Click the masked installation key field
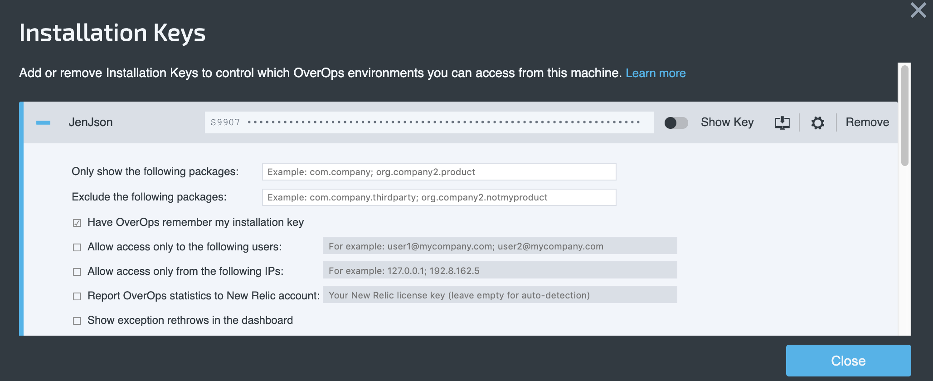This screenshot has width=933, height=381. click(x=429, y=122)
